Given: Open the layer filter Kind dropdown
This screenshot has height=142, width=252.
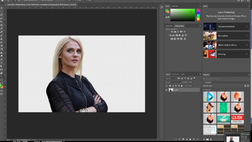Looking at the screenshot, I should pyautogui.click(x=171, y=78).
